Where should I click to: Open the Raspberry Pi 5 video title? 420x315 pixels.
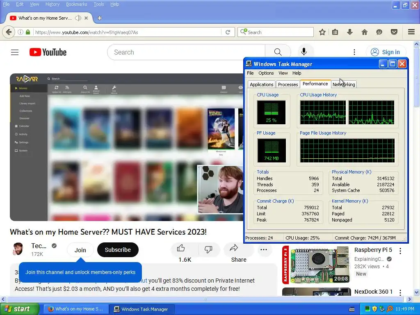tap(373, 250)
